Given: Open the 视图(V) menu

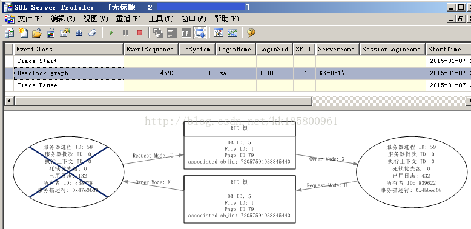Looking at the screenshot, I should click(x=96, y=19).
